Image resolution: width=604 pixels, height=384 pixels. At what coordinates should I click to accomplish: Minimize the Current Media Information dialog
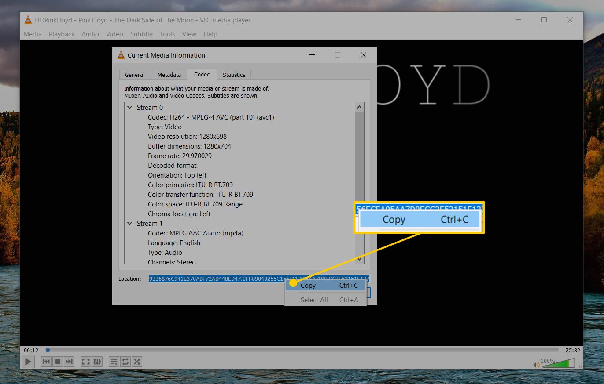(312, 55)
